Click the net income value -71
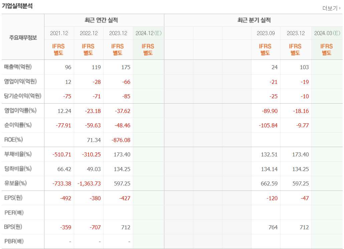 point(97,96)
